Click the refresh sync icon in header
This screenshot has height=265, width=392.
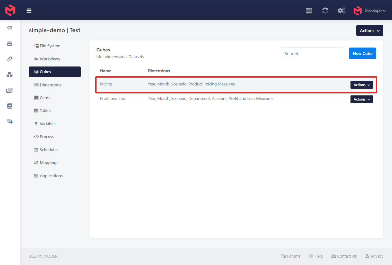pyautogui.click(x=325, y=10)
